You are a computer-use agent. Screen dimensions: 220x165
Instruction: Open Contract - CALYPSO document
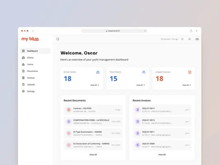coord(93,110)
